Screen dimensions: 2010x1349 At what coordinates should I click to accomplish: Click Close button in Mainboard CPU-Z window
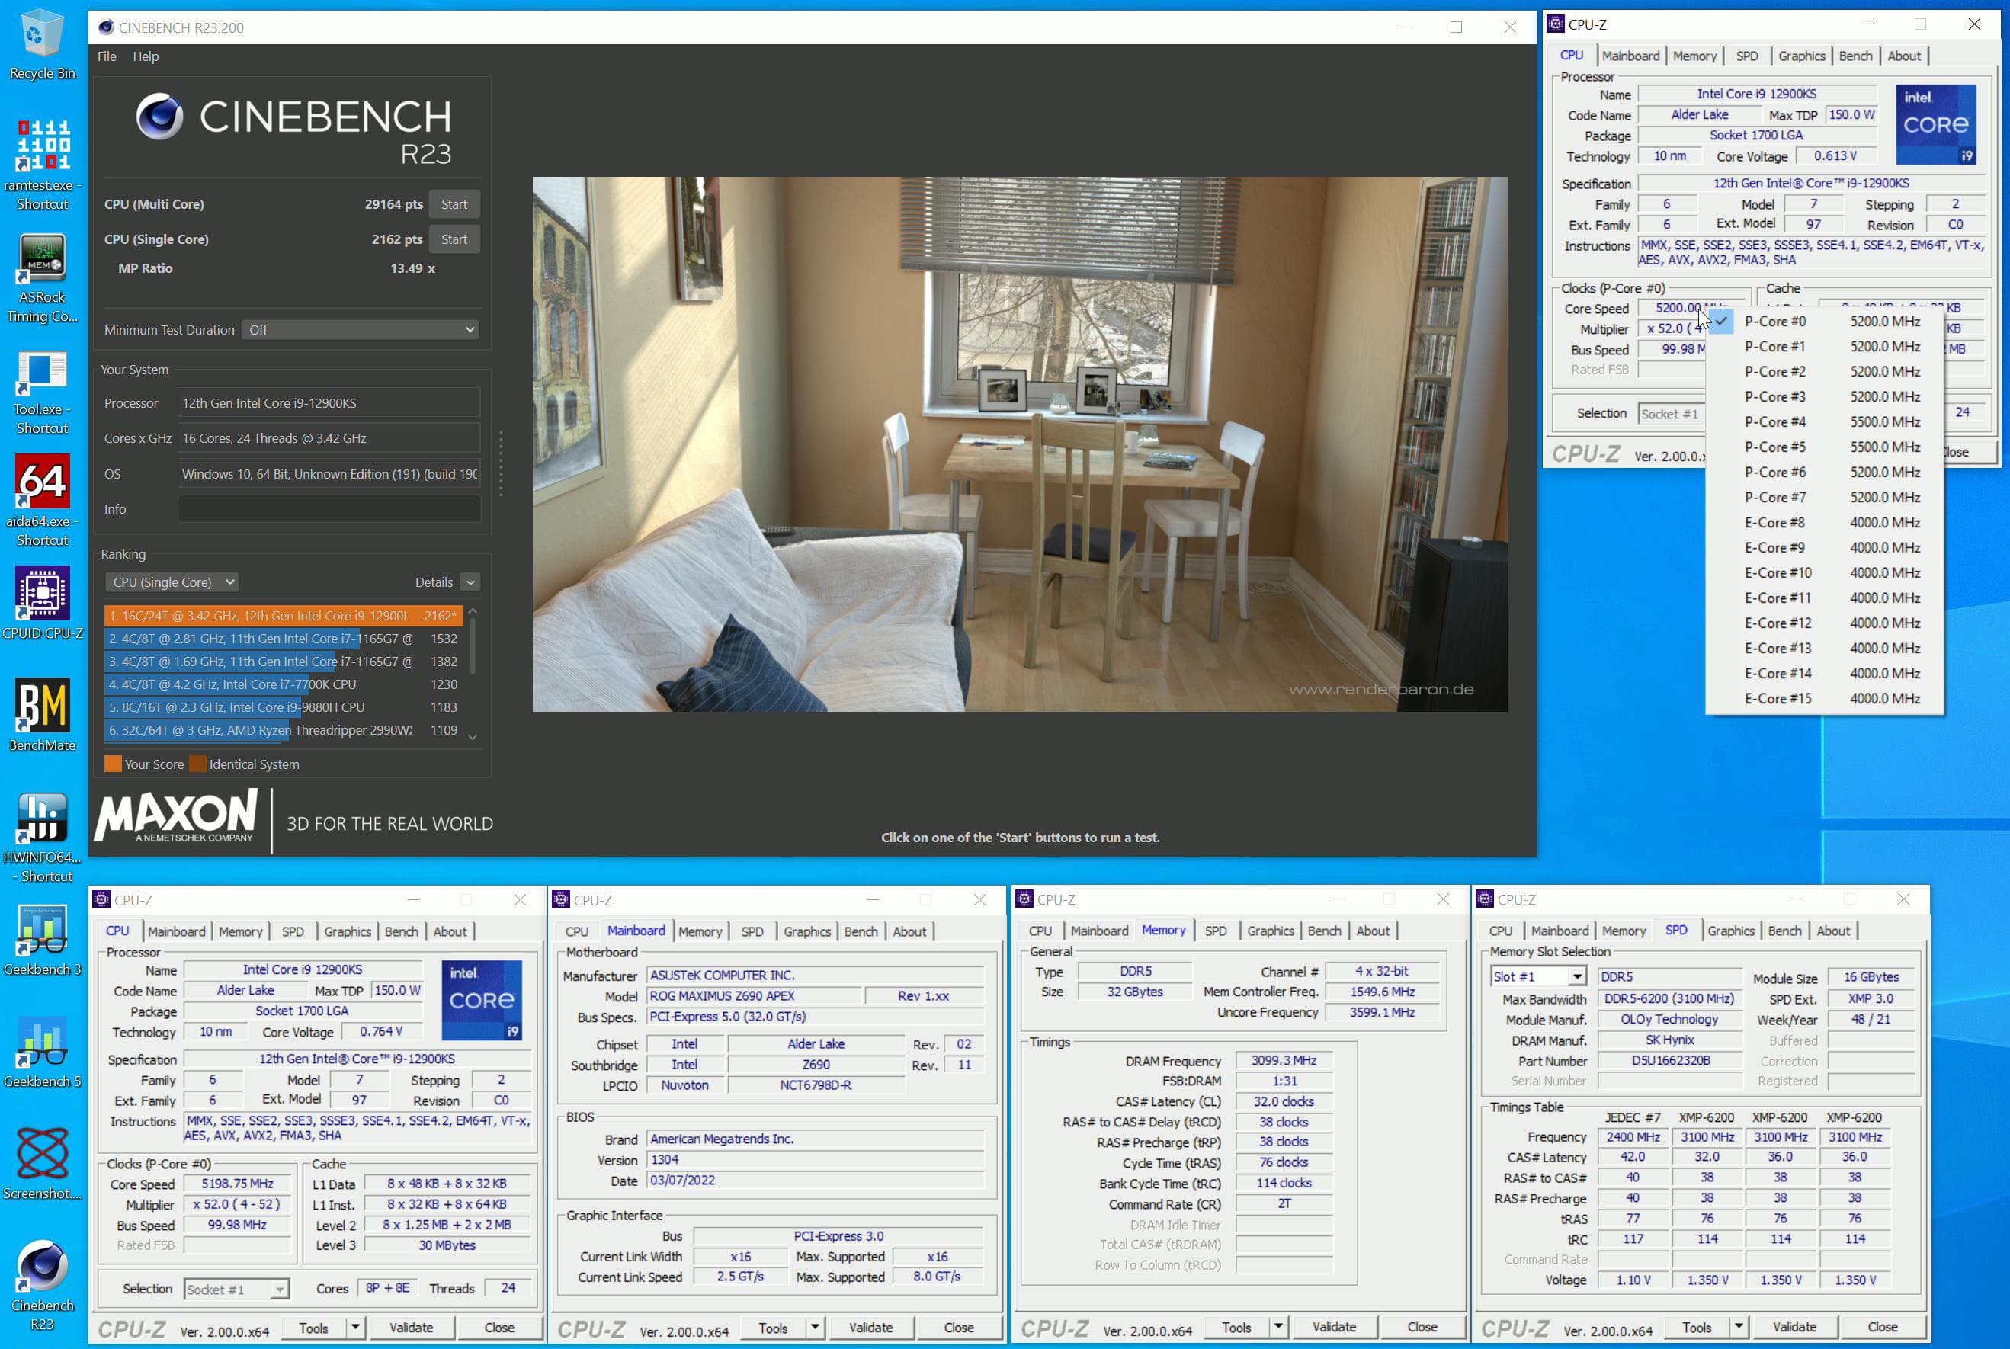tap(959, 1328)
